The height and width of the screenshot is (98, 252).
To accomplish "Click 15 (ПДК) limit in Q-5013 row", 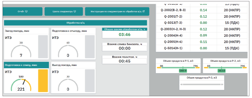I will (x=232, y=23).
